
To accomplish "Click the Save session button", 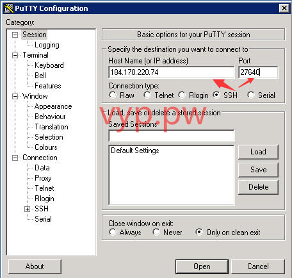I will tap(258, 170).
